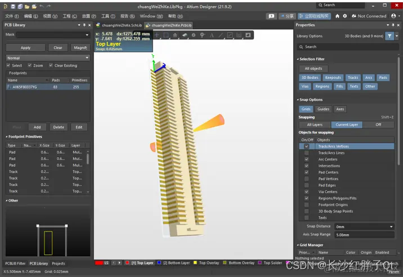The height and width of the screenshot is (277, 403).
Task: Click the Properties panel Search field
Action: pyautogui.click(x=347, y=47)
